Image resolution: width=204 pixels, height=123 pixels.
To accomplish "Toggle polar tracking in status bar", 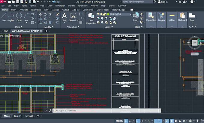I will 142,121.
